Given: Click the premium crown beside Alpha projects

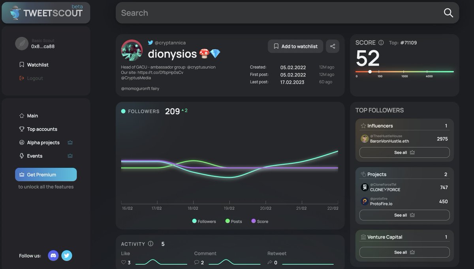Looking at the screenshot, I should point(70,142).
